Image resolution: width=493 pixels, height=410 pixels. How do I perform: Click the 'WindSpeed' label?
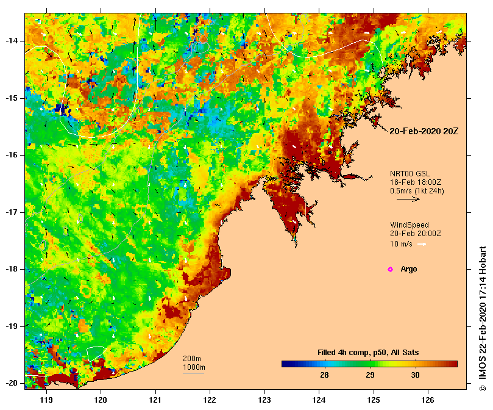[410, 225]
